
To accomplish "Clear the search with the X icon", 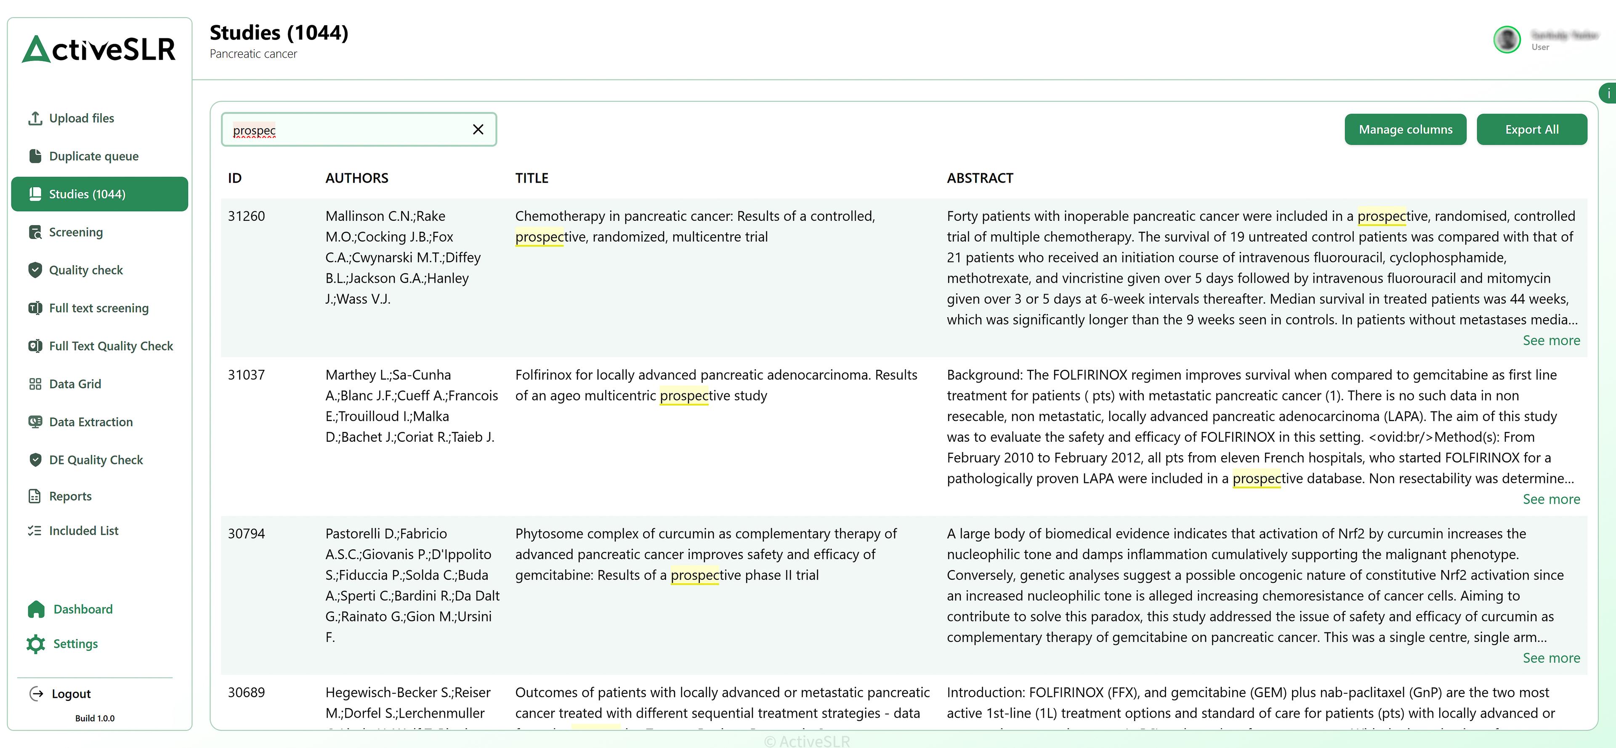I will (478, 129).
